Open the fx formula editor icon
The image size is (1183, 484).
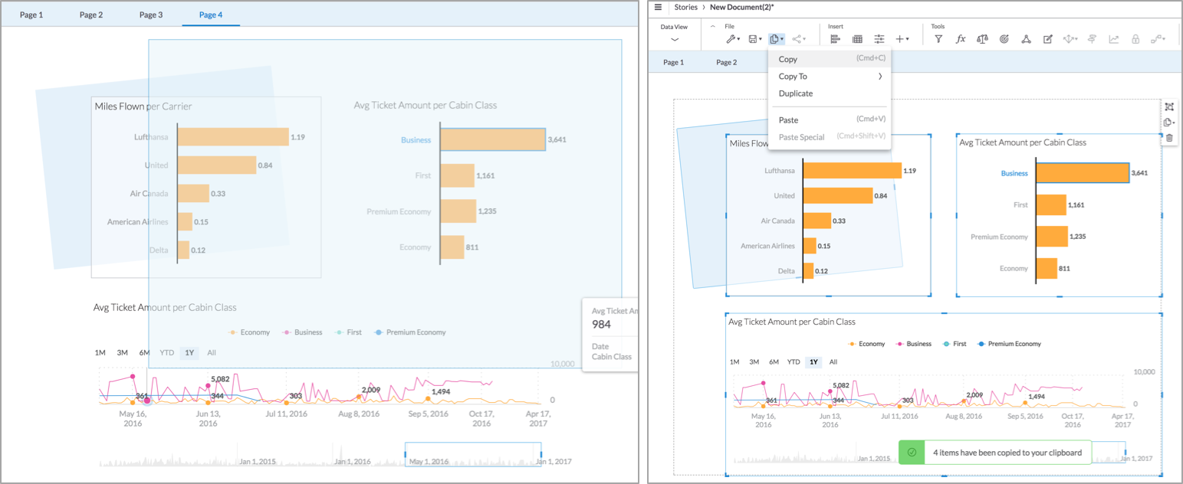point(960,39)
